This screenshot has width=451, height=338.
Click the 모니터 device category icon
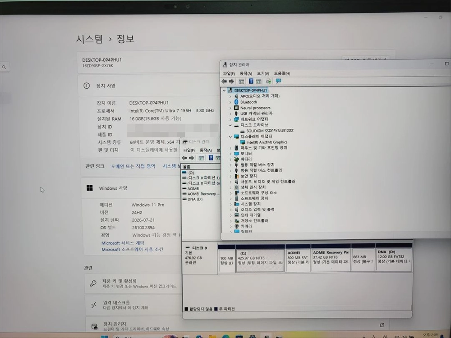pos(236,154)
